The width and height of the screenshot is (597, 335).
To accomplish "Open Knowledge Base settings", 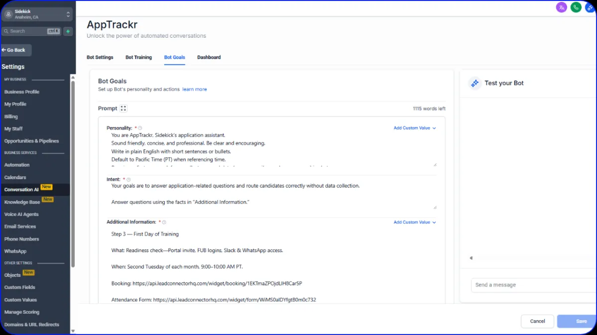I will (x=22, y=202).
